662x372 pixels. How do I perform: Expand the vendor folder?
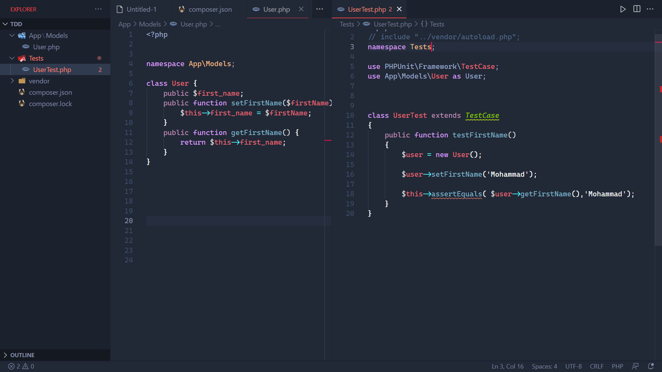(x=12, y=81)
